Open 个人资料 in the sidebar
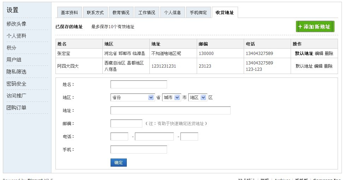This screenshot has width=344, height=180. (x=17, y=36)
